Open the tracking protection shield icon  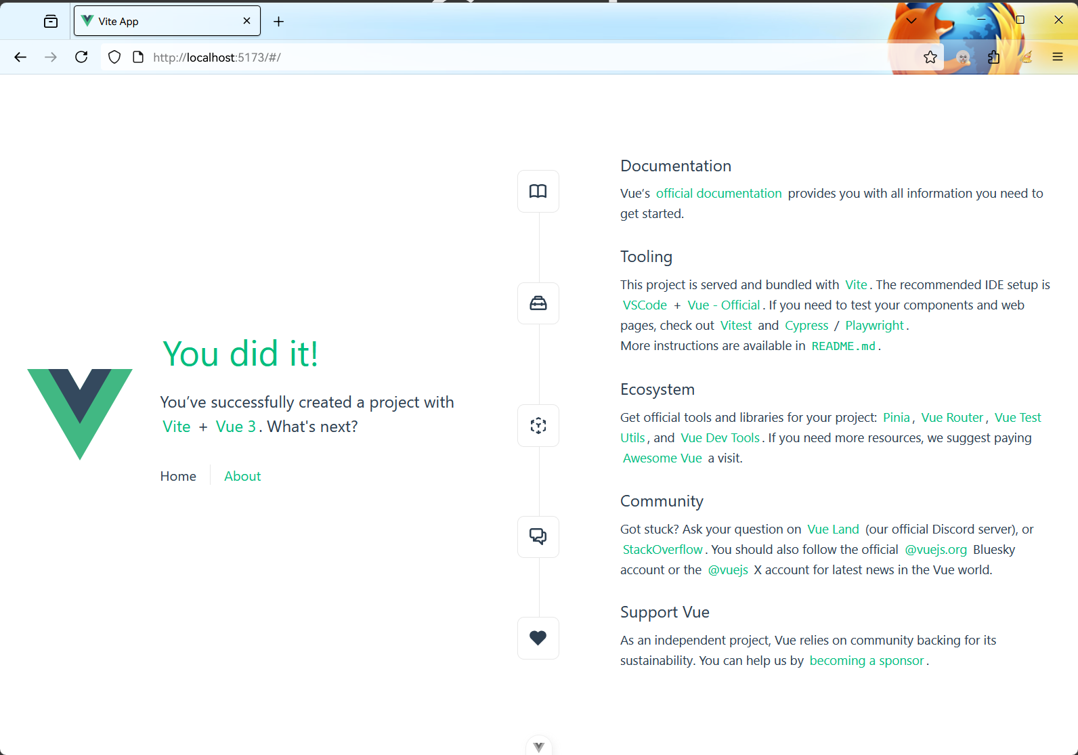pos(114,57)
